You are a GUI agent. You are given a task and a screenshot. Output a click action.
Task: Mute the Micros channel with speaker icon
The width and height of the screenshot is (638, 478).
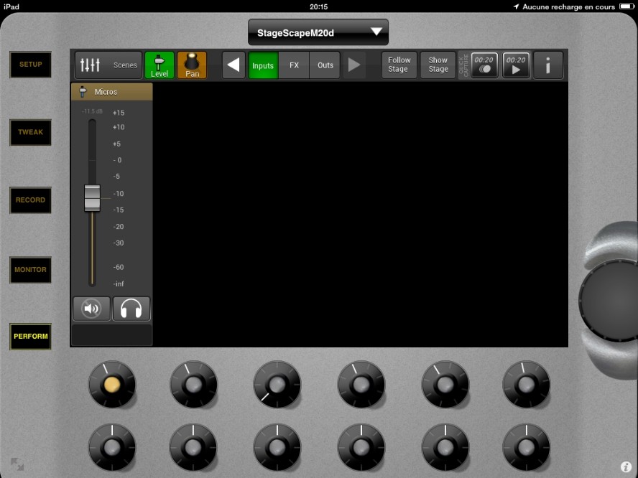coord(92,309)
